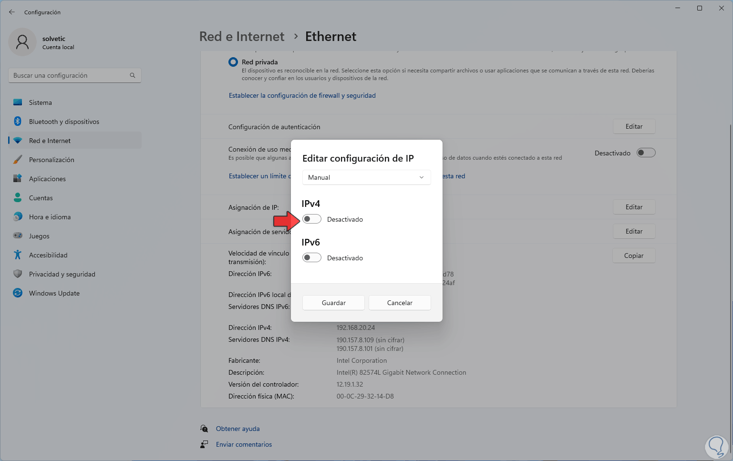Open Windows Update settings
The width and height of the screenshot is (733, 461).
point(54,293)
